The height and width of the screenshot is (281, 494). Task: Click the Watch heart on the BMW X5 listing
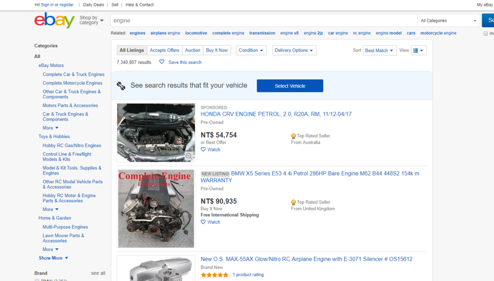click(203, 222)
